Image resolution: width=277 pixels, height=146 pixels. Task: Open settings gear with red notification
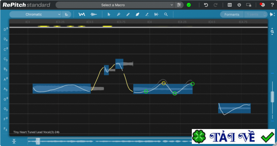(x=262, y=5)
